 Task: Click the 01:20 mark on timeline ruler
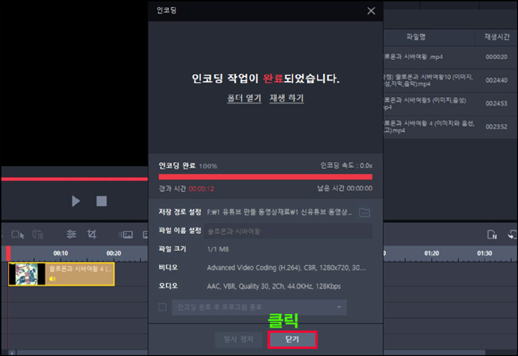coord(431,253)
